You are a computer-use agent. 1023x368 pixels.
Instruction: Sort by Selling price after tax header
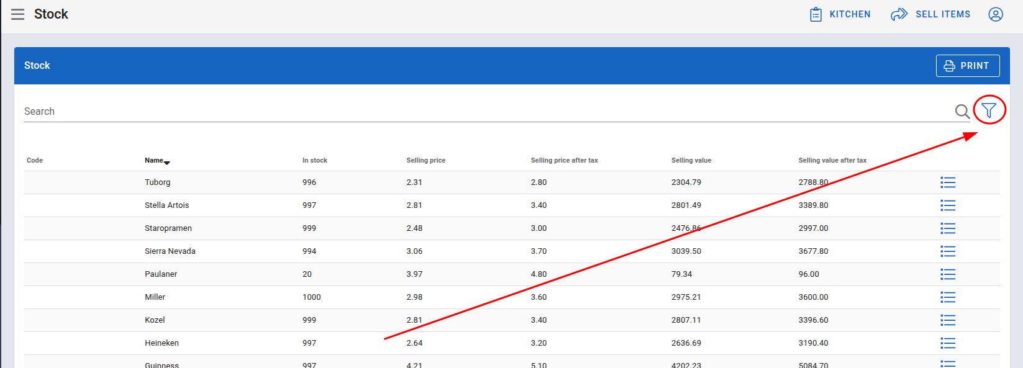[x=564, y=160]
